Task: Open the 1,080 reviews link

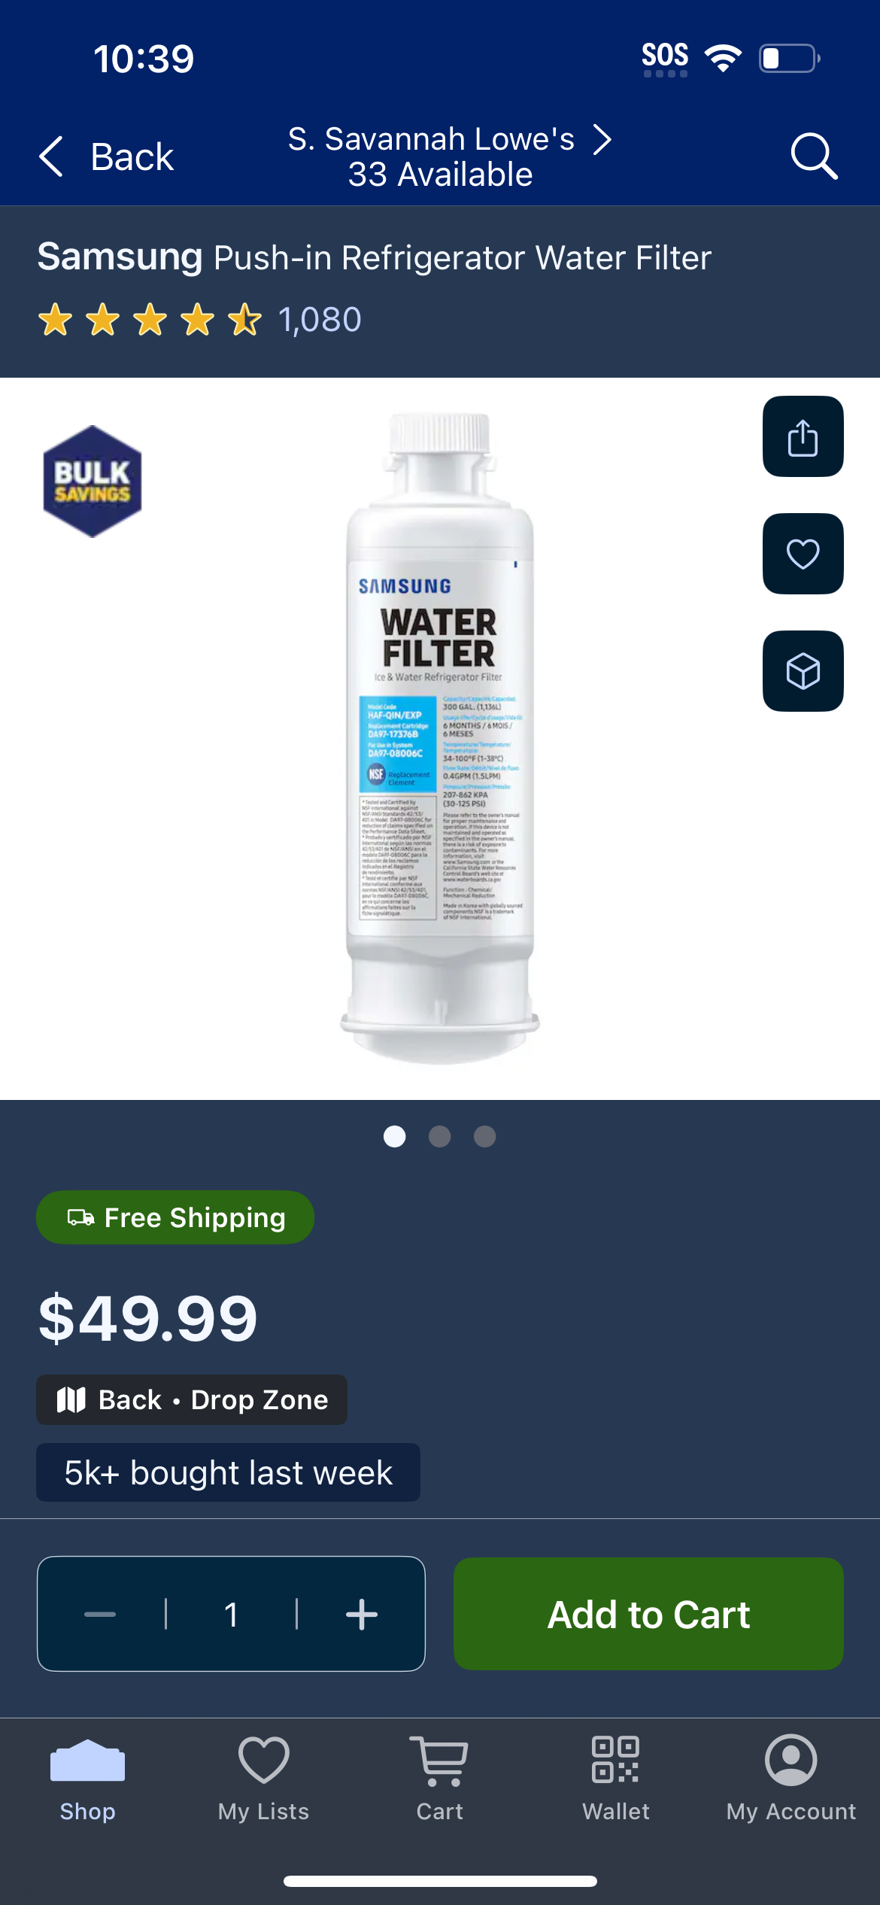Action: [320, 320]
